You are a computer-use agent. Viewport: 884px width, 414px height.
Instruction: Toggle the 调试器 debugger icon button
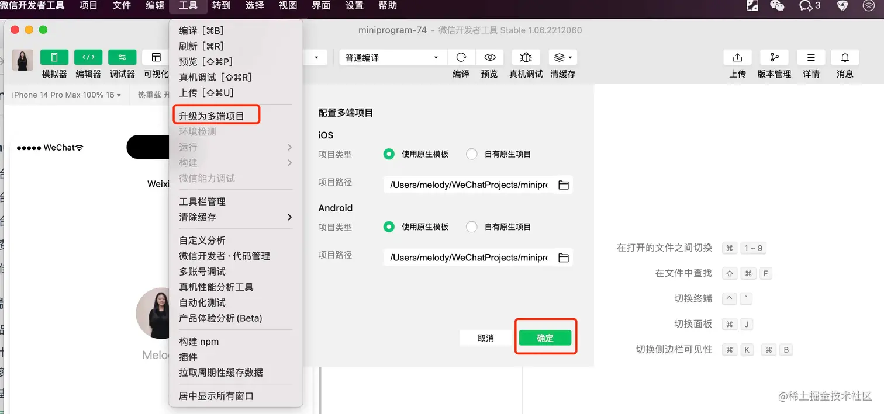pyautogui.click(x=122, y=57)
